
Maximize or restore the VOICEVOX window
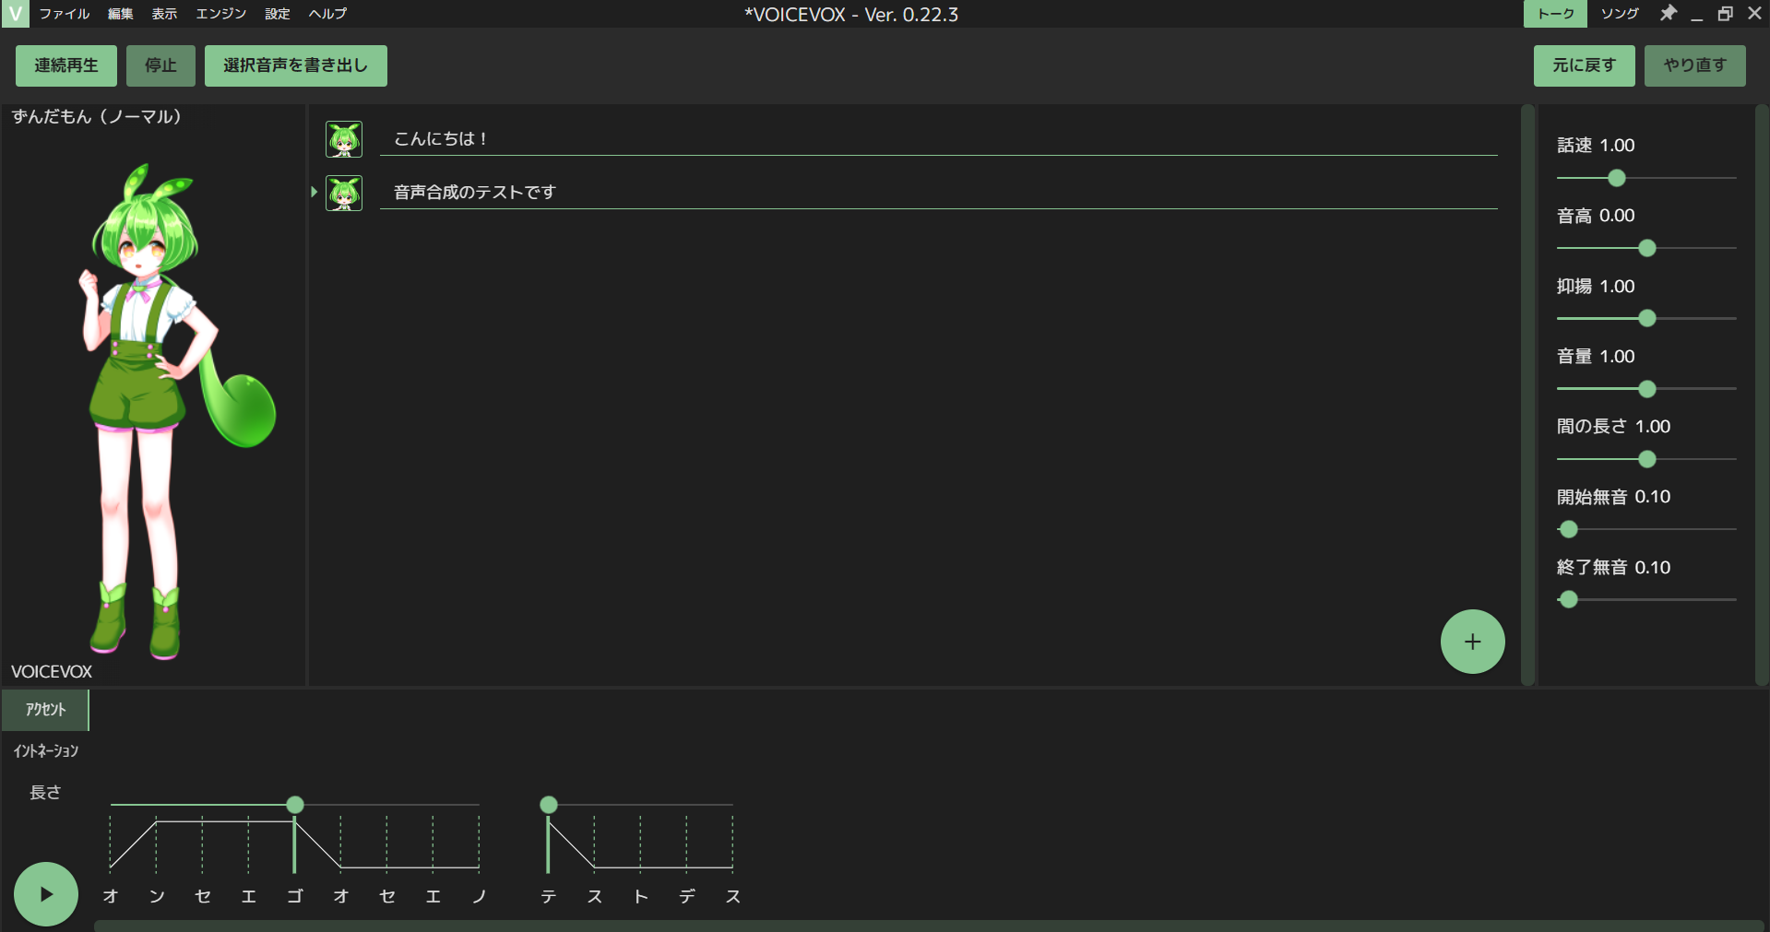coord(1725,14)
